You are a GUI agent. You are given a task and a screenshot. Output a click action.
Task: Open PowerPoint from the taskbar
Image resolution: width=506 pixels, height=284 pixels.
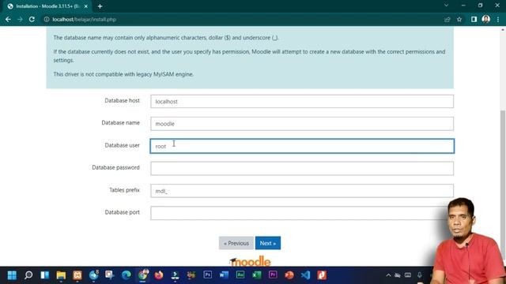[x=289, y=275]
